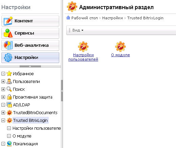Select the Избранное star icon in the tree

(9, 73)
